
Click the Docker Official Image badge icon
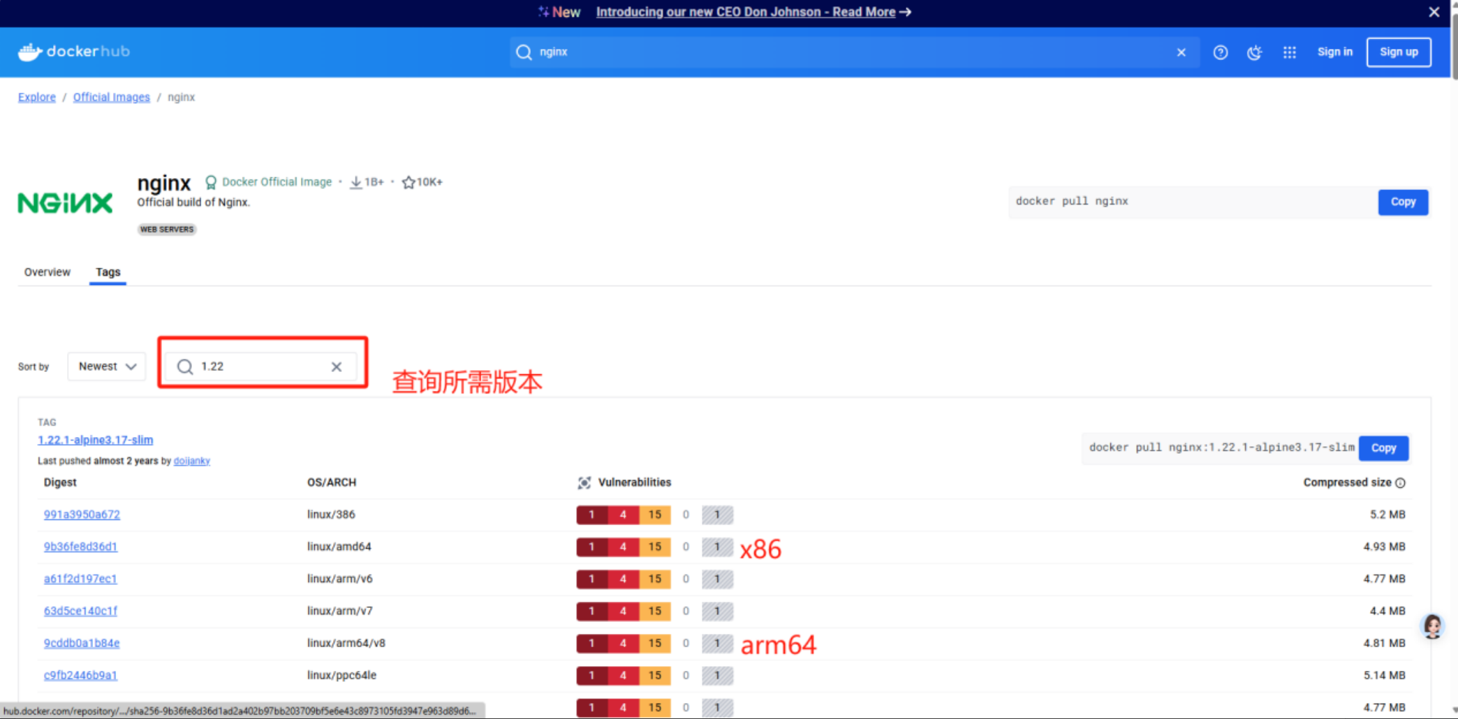(210, 182)
